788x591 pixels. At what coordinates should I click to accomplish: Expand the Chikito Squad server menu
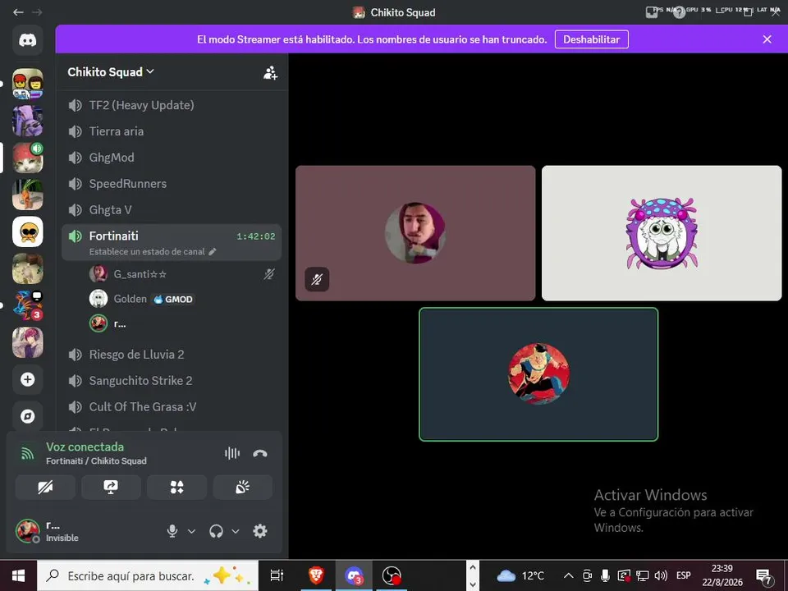tap(111, 72)
